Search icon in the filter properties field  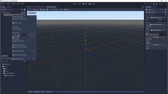coord(166,15)
